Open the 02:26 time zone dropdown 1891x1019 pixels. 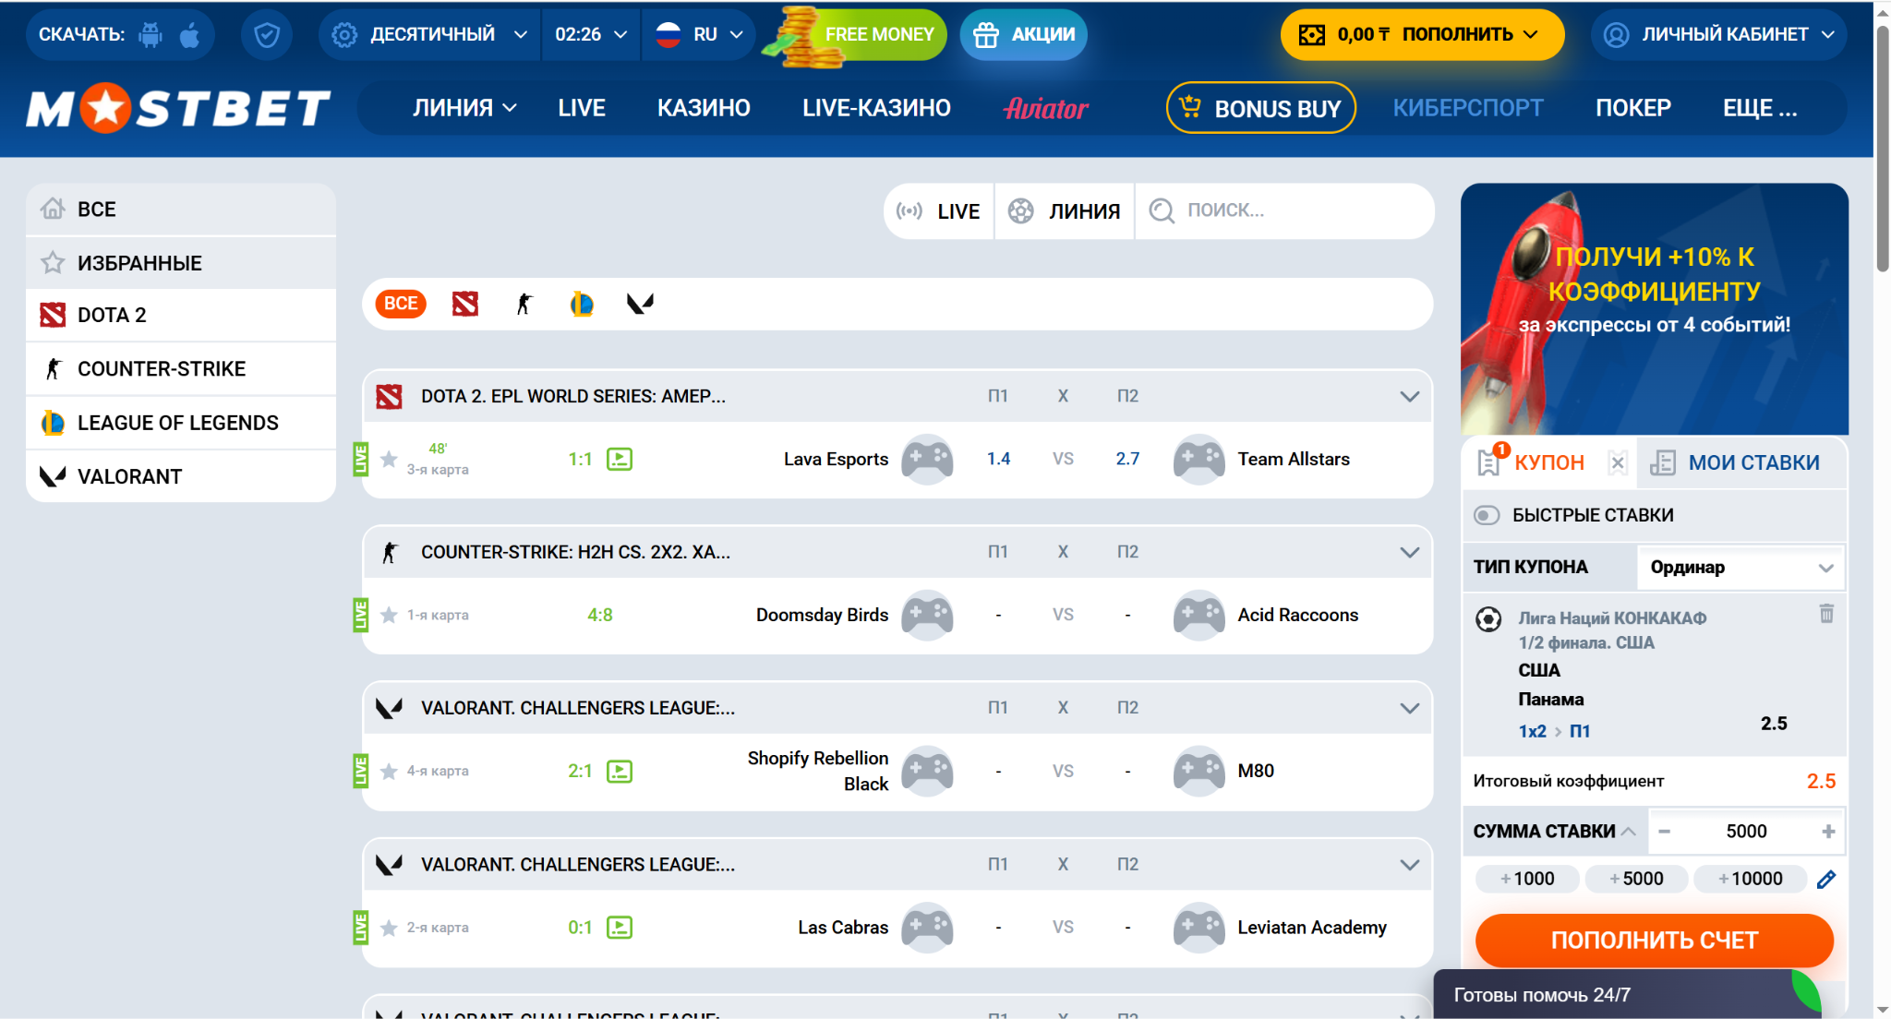pos(591,35)
